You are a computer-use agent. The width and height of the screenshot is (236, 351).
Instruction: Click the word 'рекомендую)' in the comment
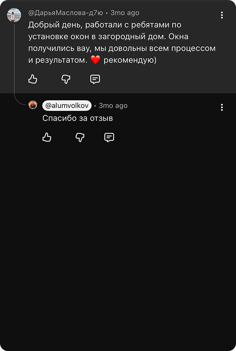pos(130,60)
